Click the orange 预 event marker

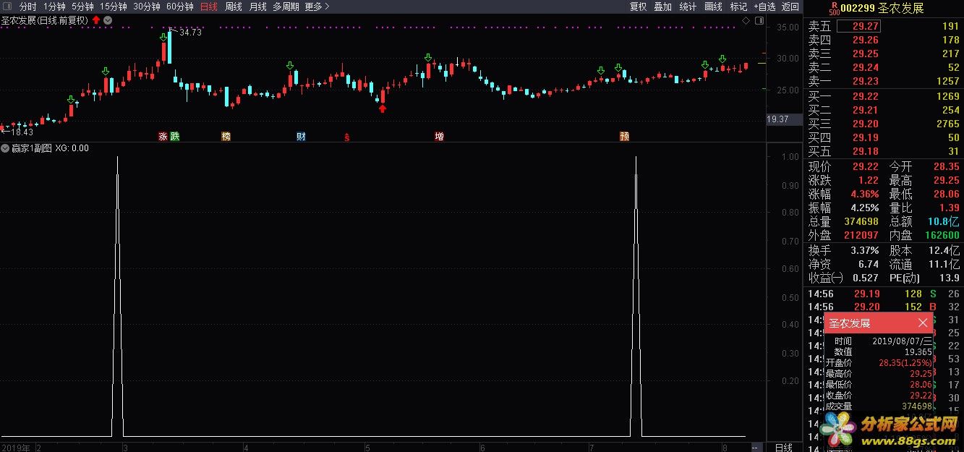pyautogui.click(x=624, y=136)
